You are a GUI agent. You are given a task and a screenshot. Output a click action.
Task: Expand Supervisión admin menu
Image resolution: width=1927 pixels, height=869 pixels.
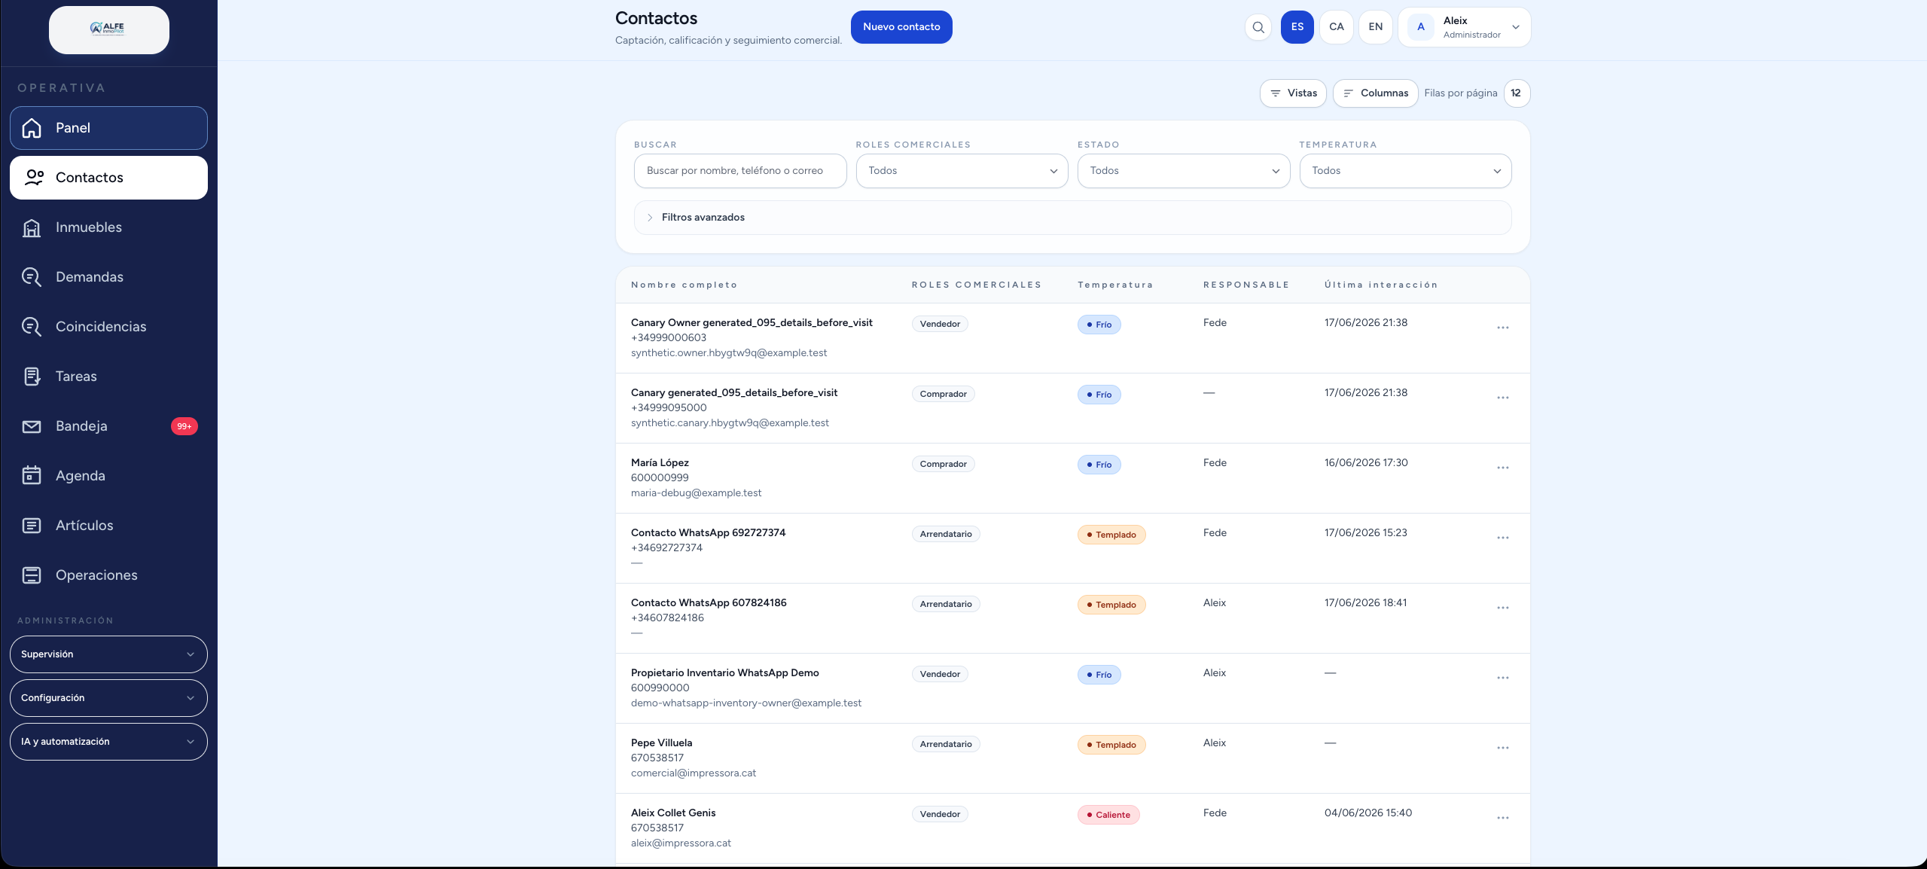click(108, 654)
